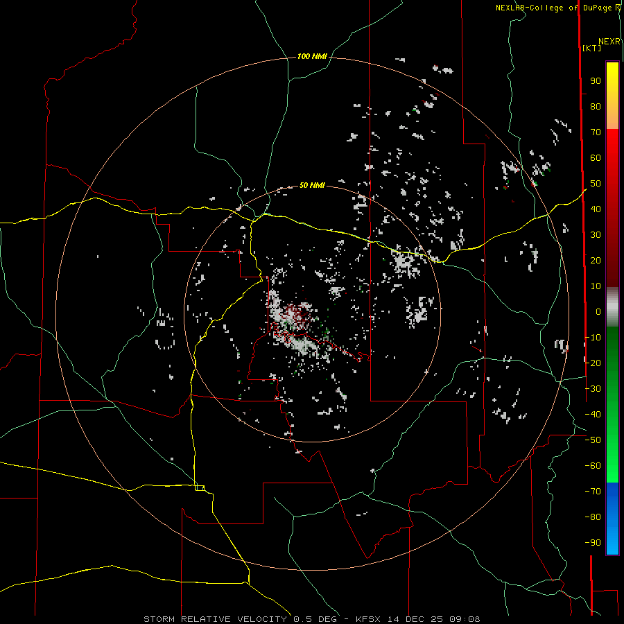Click the blue color bar segment
This screenshot has height=624, width=624.
click(x=612, y=518)
